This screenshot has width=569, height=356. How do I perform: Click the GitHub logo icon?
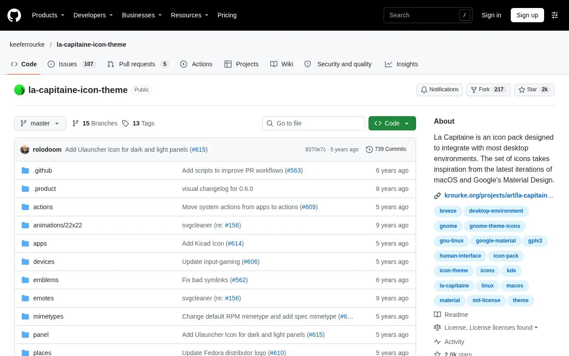click(14, 15)
